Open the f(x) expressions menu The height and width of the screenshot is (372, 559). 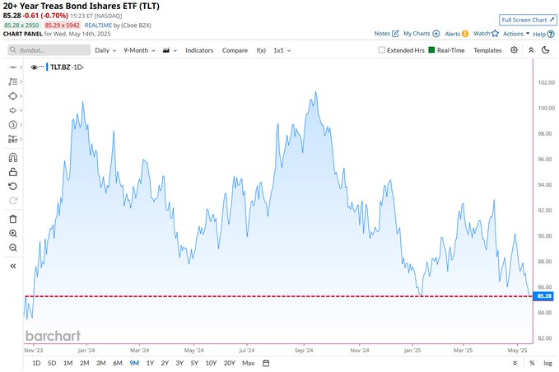pyautogui.click(x=261, y=50)
